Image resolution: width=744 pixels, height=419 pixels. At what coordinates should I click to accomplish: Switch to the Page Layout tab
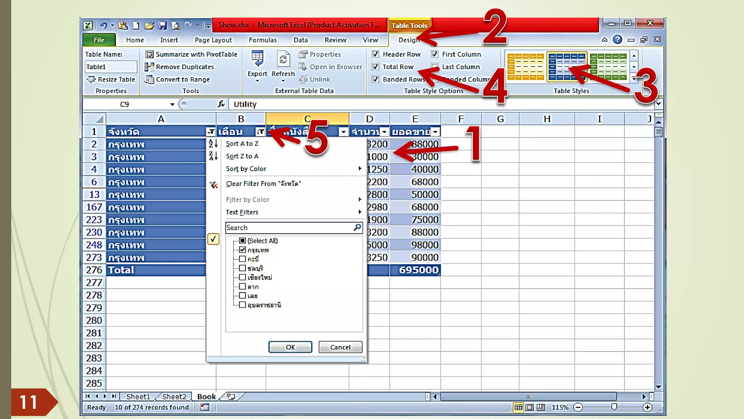point(213,40)
